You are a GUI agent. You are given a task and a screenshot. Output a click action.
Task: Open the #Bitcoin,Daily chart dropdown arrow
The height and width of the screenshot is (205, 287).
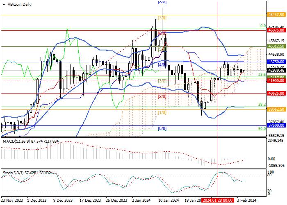click(x=4, y=5)
